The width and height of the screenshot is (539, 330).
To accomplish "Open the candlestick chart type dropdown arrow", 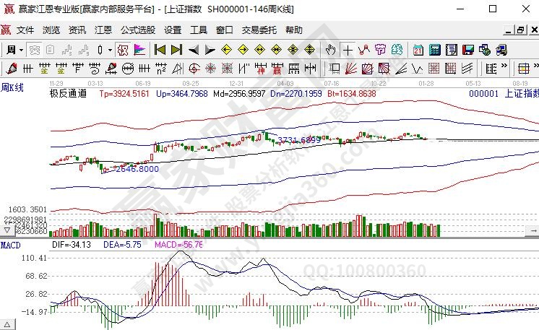I will pos(110,50).
